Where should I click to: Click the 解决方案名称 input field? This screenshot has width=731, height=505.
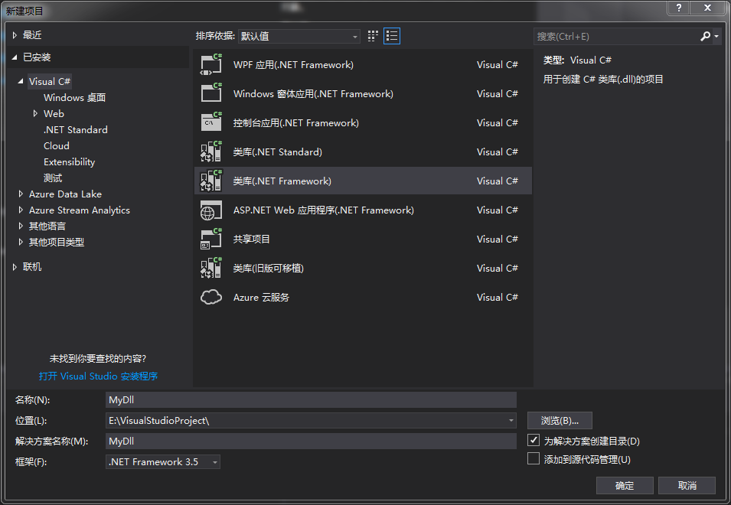point(311,441)
